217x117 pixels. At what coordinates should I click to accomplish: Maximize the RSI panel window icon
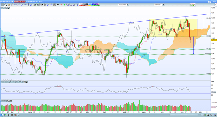[x=25, y=82]
